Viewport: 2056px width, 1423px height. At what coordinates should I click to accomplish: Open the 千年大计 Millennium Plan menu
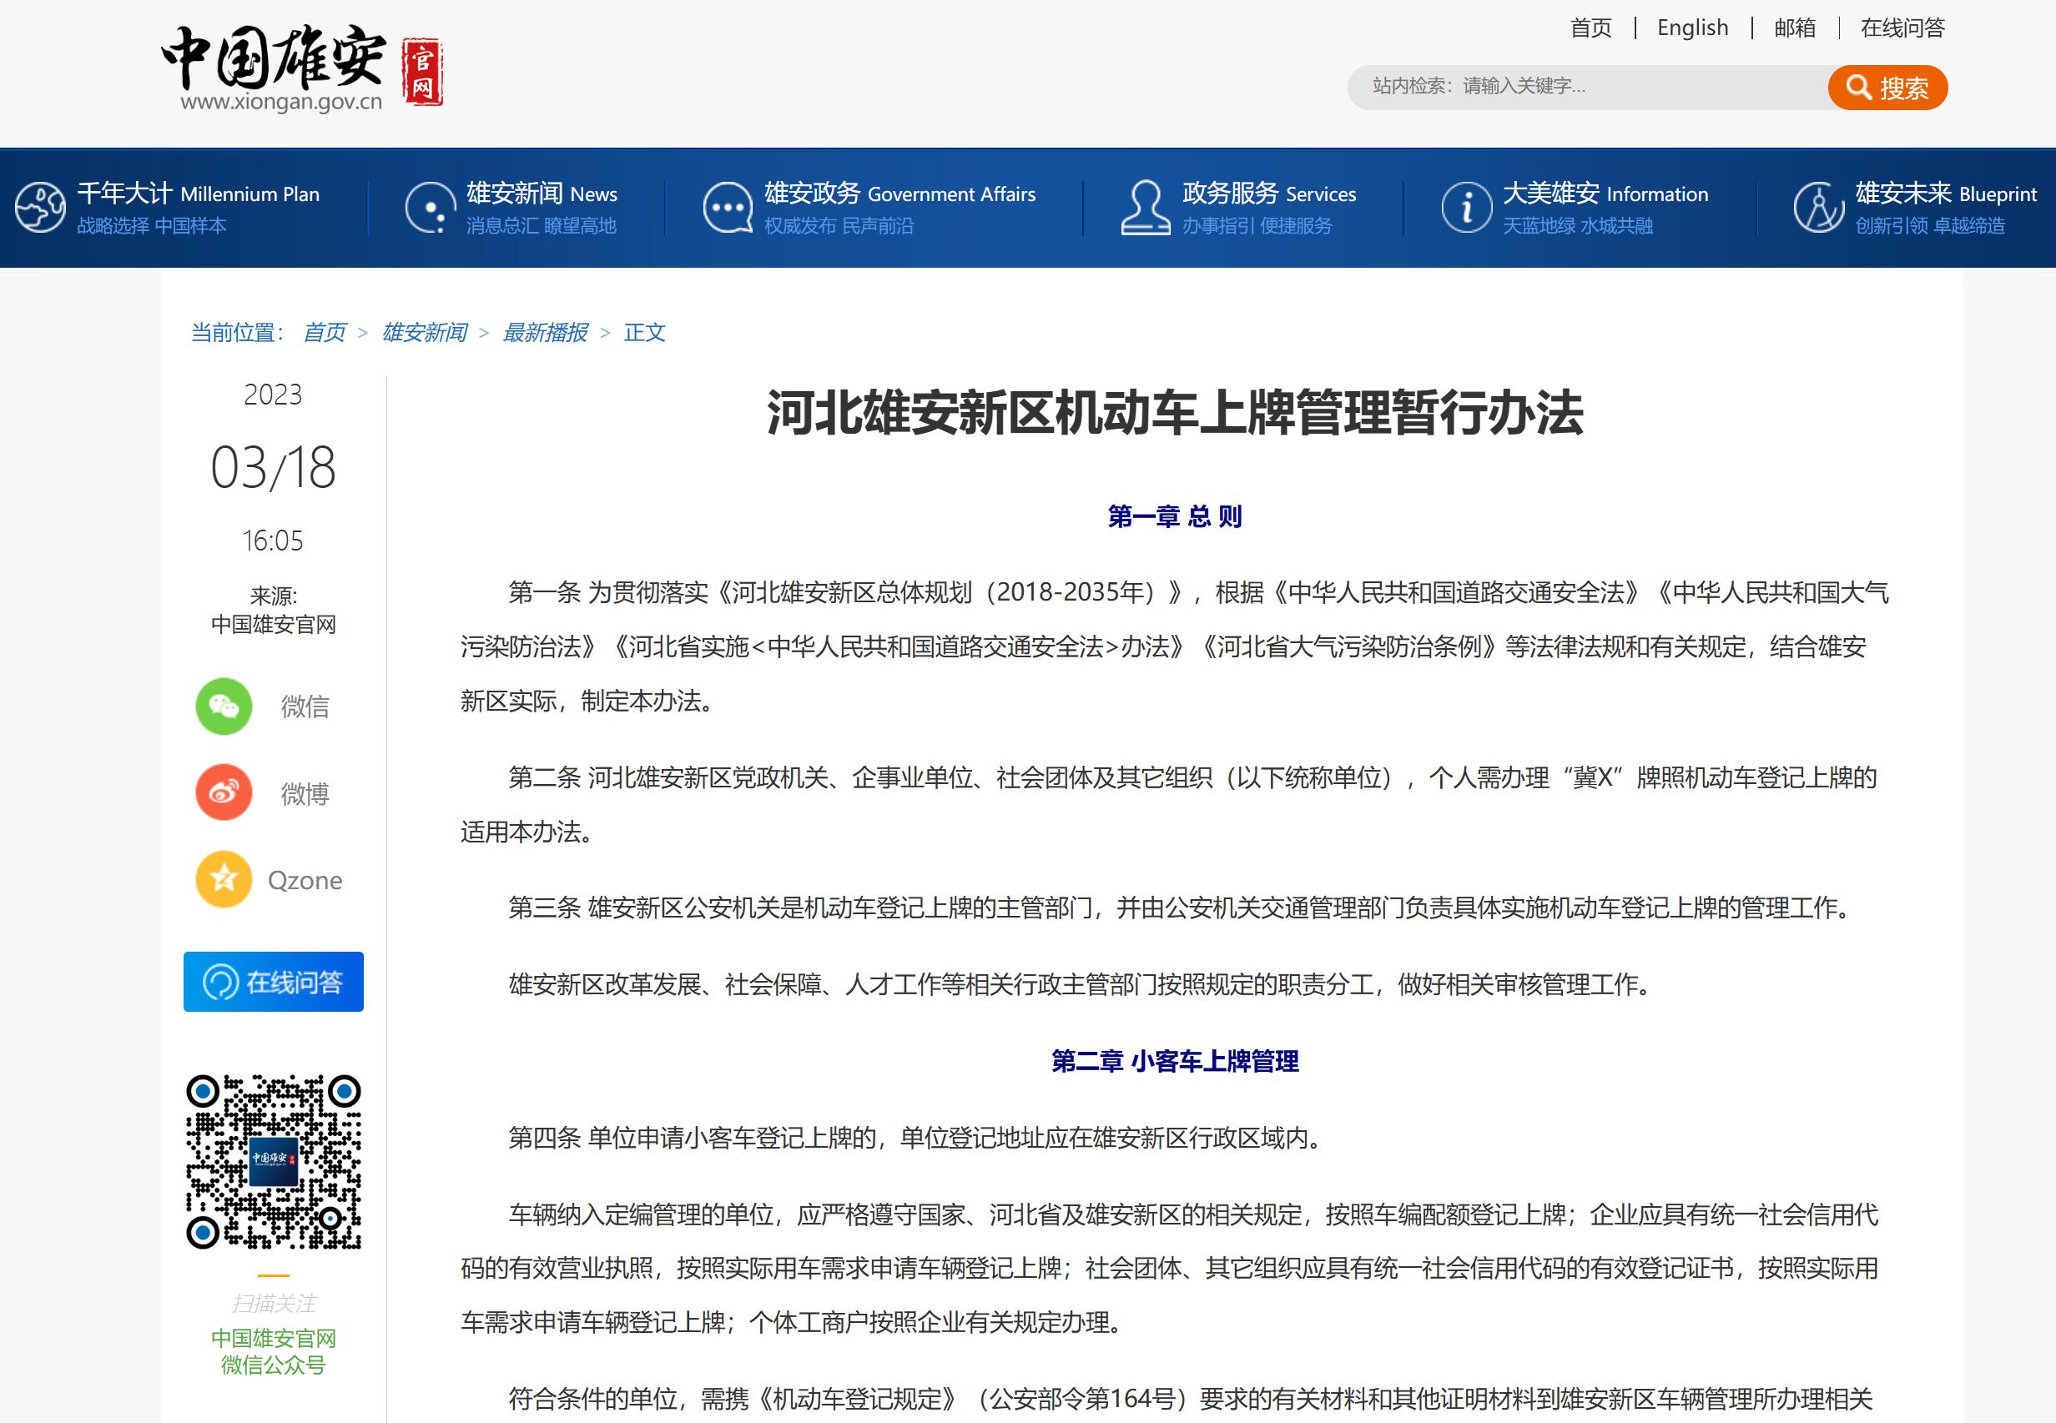(x=198, y=194)
